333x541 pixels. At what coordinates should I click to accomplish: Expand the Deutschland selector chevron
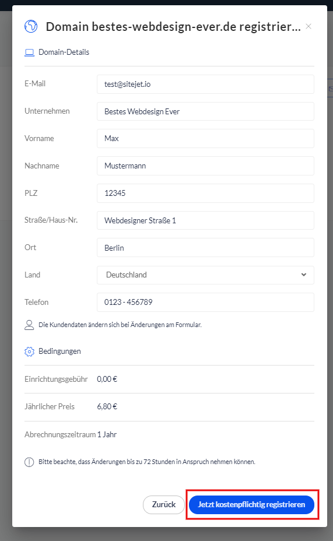pos(304,275)
